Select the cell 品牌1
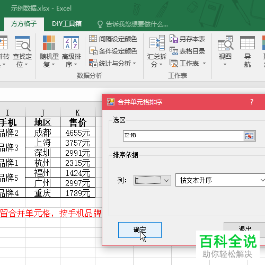The height and width of the screenshot is (265, 265). pyautogui.click(x=12, y=163)
